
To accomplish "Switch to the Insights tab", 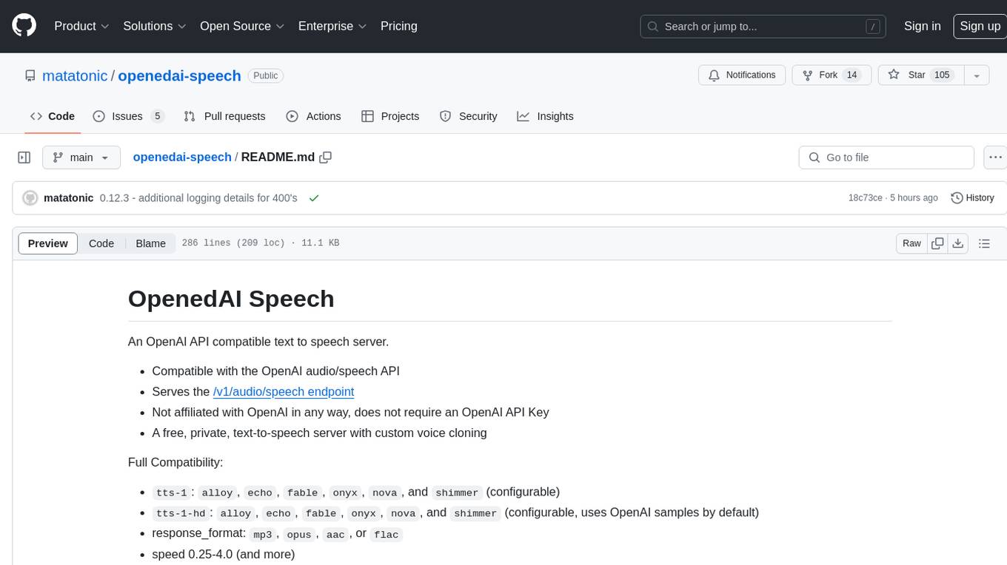I will coord(545,116).
